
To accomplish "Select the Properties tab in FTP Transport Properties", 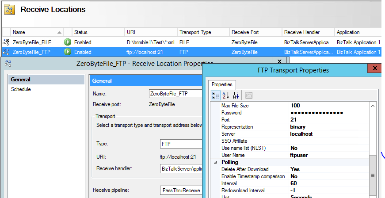I will tap(222, 84).
